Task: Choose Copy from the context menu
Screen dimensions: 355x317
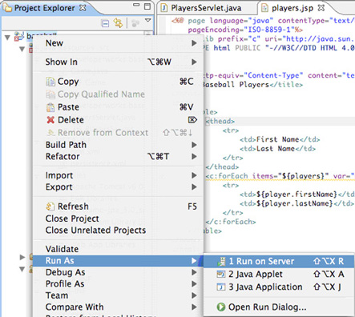Action: 118,82
